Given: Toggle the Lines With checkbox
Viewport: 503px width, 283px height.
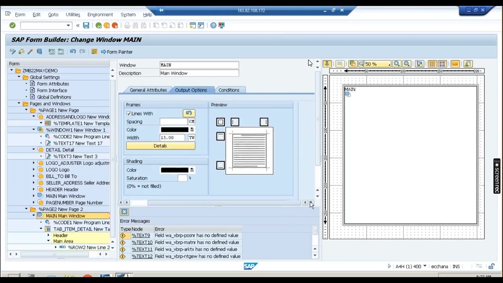Looking at the screenshot, I should coord(129,114).
